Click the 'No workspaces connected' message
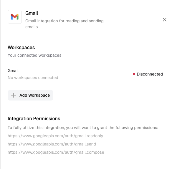 click(x=33, y=78)
